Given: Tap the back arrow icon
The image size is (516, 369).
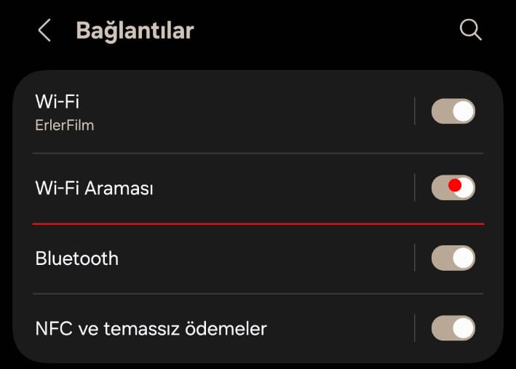Looking at the screenshot, I should 44,31.
